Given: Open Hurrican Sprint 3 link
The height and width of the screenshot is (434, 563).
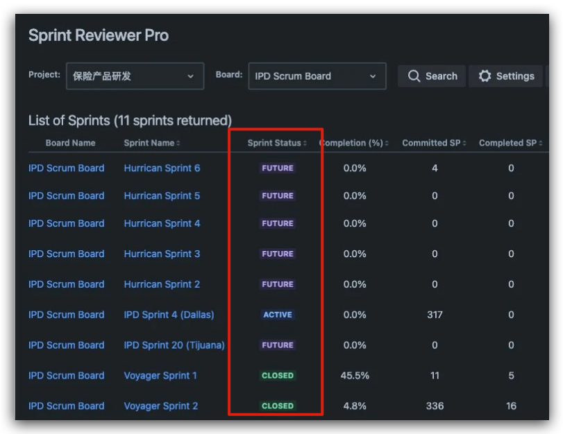Looking at the screenshot, I should (x=162, y=254).
